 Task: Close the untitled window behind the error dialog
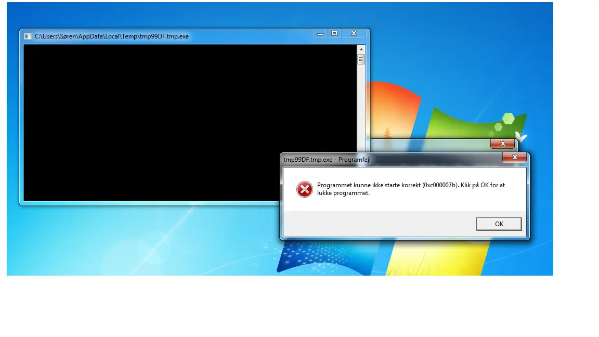click(x=503, y=144)
